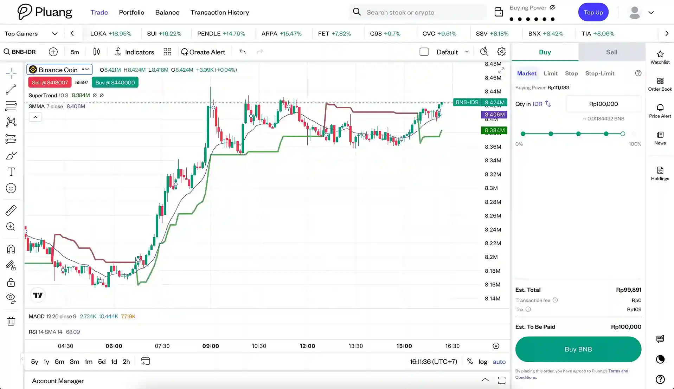Set quantity slider to the 25% dot
Image resolution: width=674 pixels, height=389 pixels.
[551, 134]
